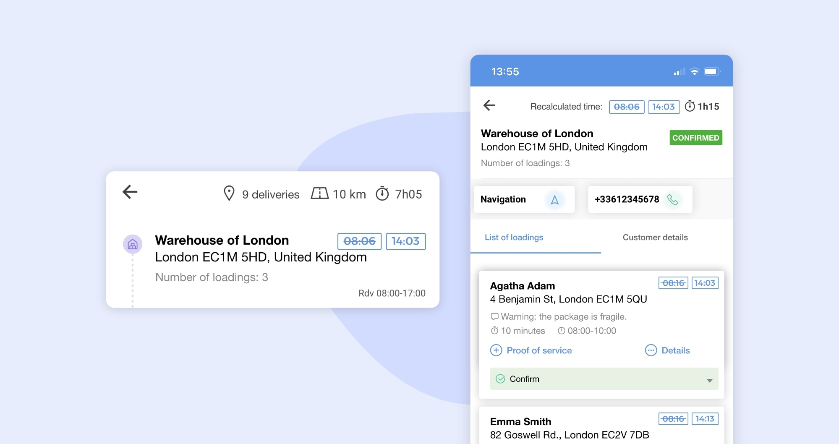Expand the Confirm status dropdown arrow
Viewport: 839px width, 444px height.
pos(709,380)
